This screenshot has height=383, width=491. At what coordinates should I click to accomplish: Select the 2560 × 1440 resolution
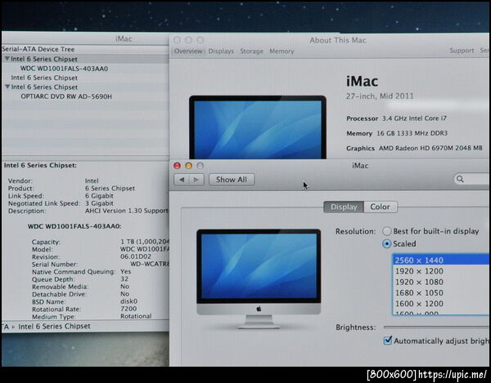[440, 260]
